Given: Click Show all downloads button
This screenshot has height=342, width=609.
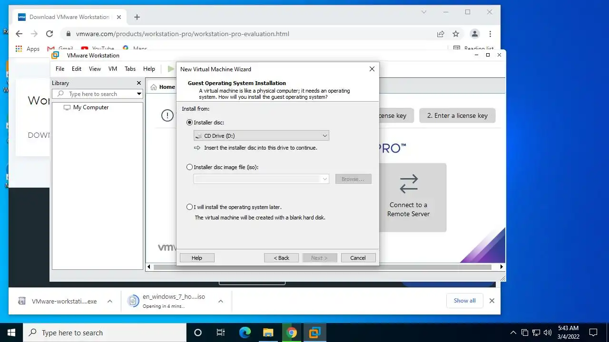Looking at the screenshot, I should 465,301.
